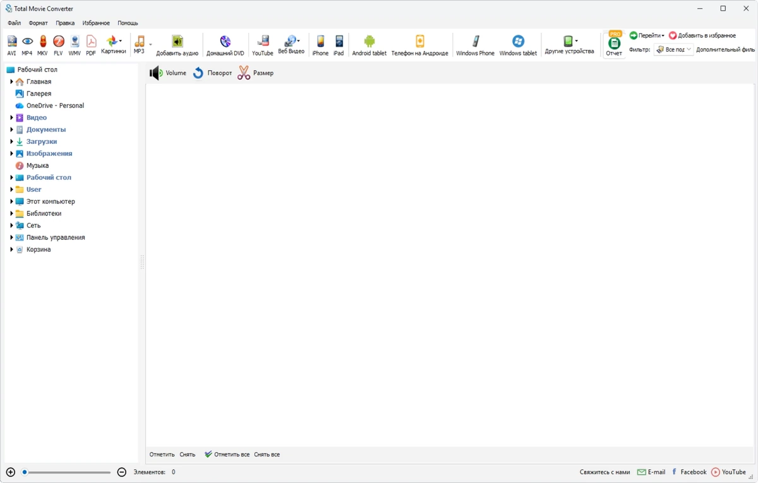This screenshot has width=758, height=483.
Task: Click Отметить все button
Action: click(227, 455)
